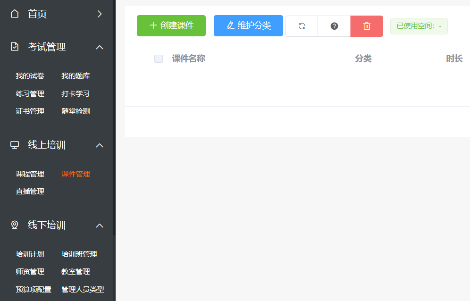Expand the 首页 arrow
Screen dimensions: 470x301
[x=100, y=14]
